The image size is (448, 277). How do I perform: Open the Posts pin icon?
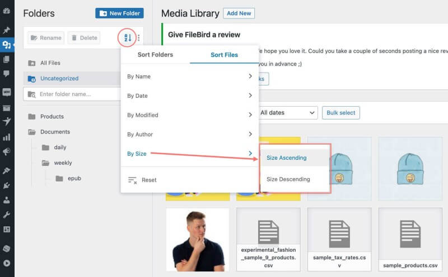point(7,30)
